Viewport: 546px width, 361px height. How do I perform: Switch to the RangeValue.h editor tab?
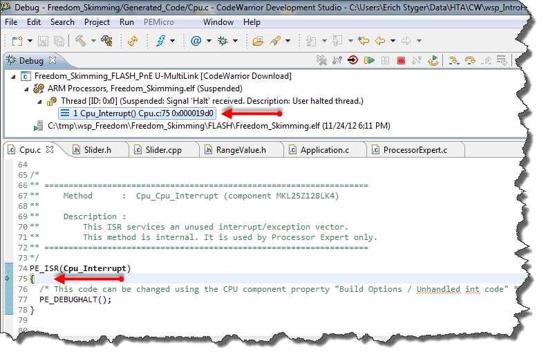tap(241, 150)
